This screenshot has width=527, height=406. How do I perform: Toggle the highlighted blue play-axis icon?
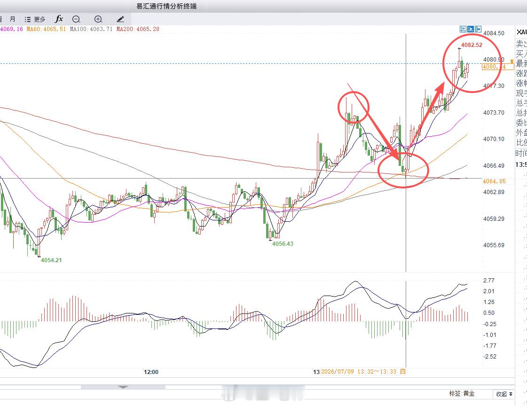pyautogui.click(x=470, y=29)
